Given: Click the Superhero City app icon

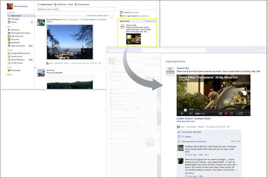Looking at the screenshot, I should (x=9, y=36).
